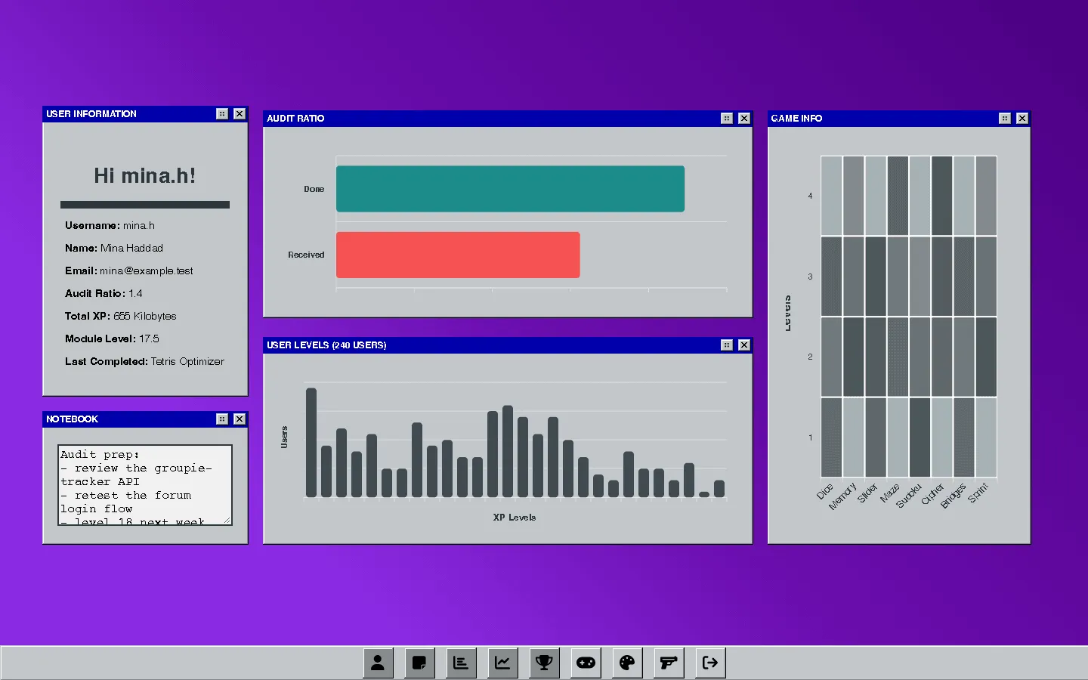Toggle the sticky note icon in the taskbar
The image size is (1088, 680).
[419, 663]
